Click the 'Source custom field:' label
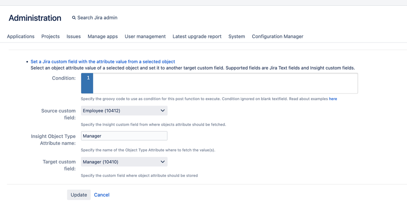This screenshot has height=205, width=407. tap(58, 114)
